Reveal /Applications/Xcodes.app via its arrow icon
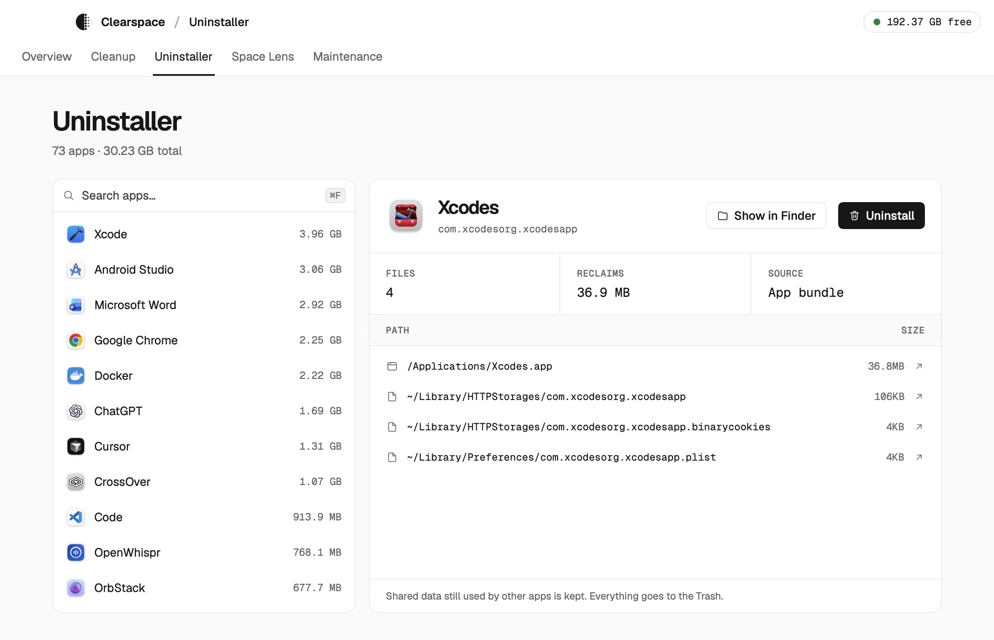This screenshot has width=994, height=640. (x=919, y=366)
